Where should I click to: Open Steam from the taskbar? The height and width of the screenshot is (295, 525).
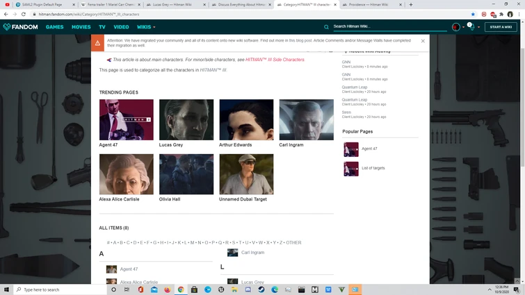click(261, 289)
